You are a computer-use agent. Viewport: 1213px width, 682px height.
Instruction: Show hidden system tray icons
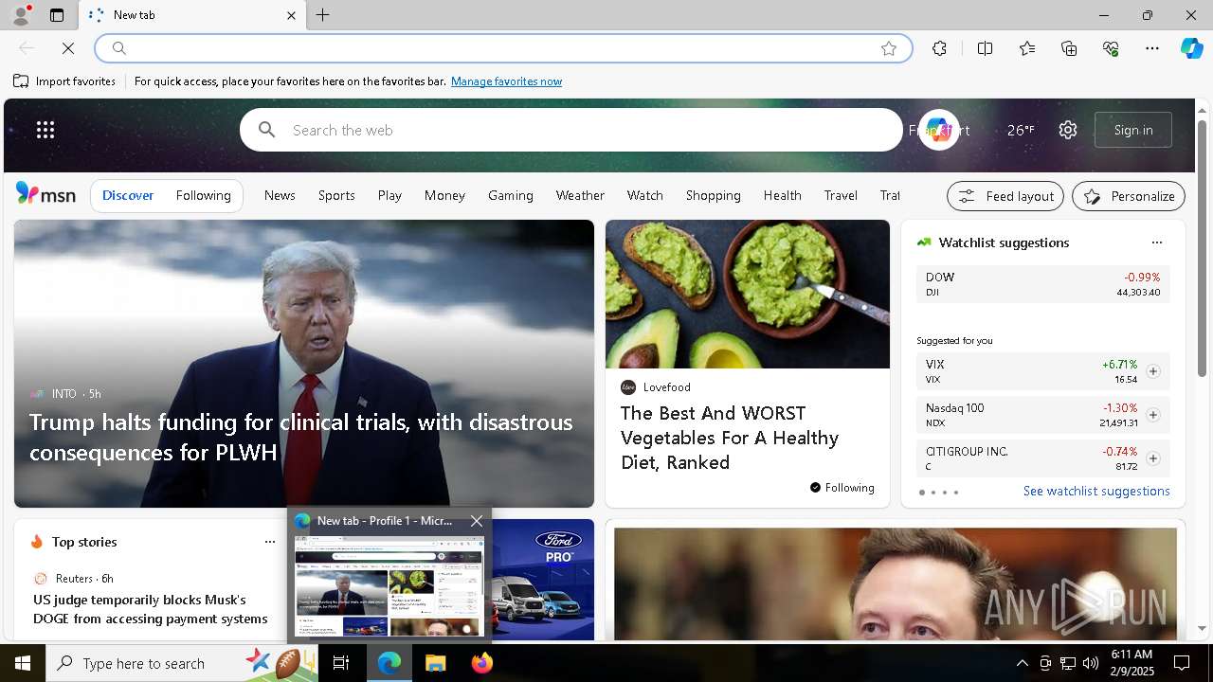pyautogui.click(x=1022, y=663)
